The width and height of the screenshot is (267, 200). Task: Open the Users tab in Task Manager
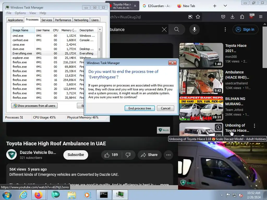coord(95,20)
